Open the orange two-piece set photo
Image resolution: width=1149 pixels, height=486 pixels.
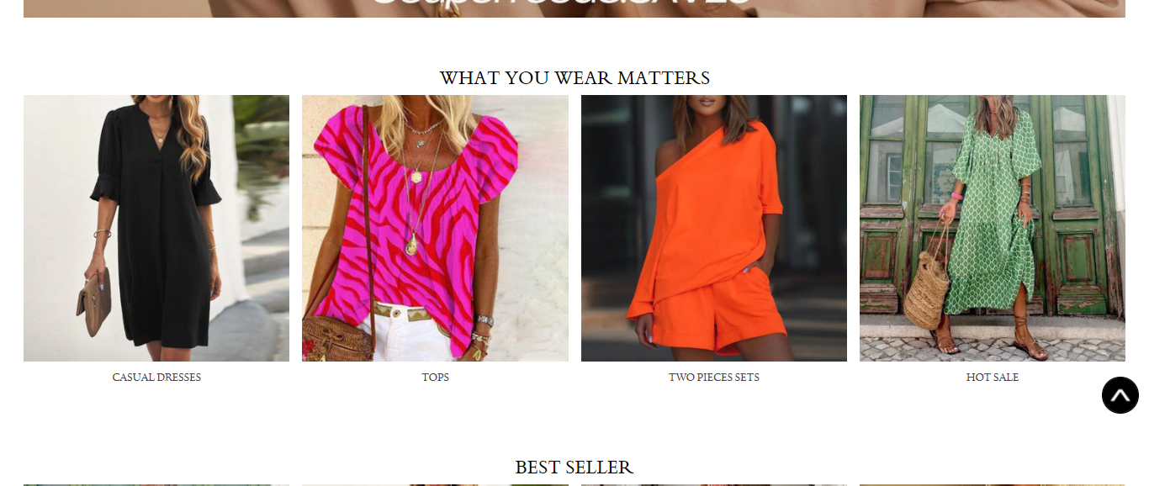click(x=714, y=228)
